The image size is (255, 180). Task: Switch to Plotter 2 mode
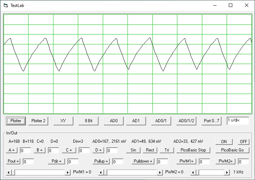click(x=38, y=121)
